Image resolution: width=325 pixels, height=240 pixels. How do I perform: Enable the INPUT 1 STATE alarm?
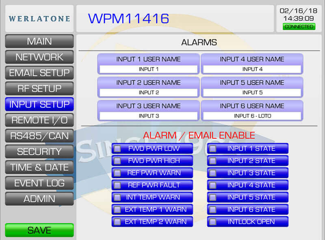click(x=212, y=148)
